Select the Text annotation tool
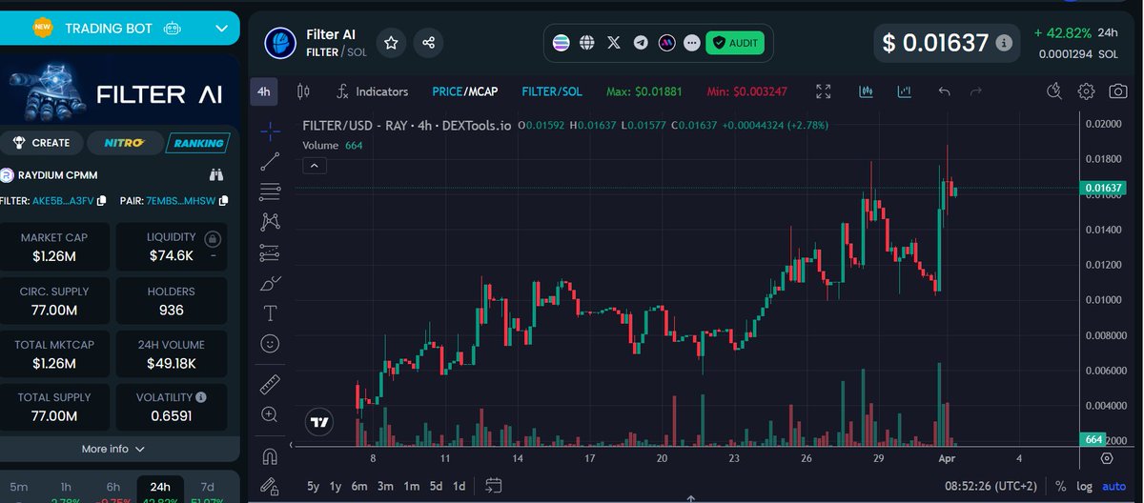1144x503 pixels. 270,312
